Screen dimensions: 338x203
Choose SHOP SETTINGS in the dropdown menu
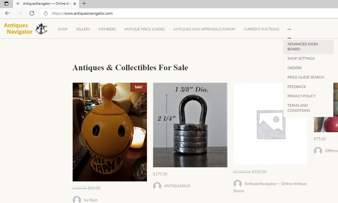click(301, 58)
